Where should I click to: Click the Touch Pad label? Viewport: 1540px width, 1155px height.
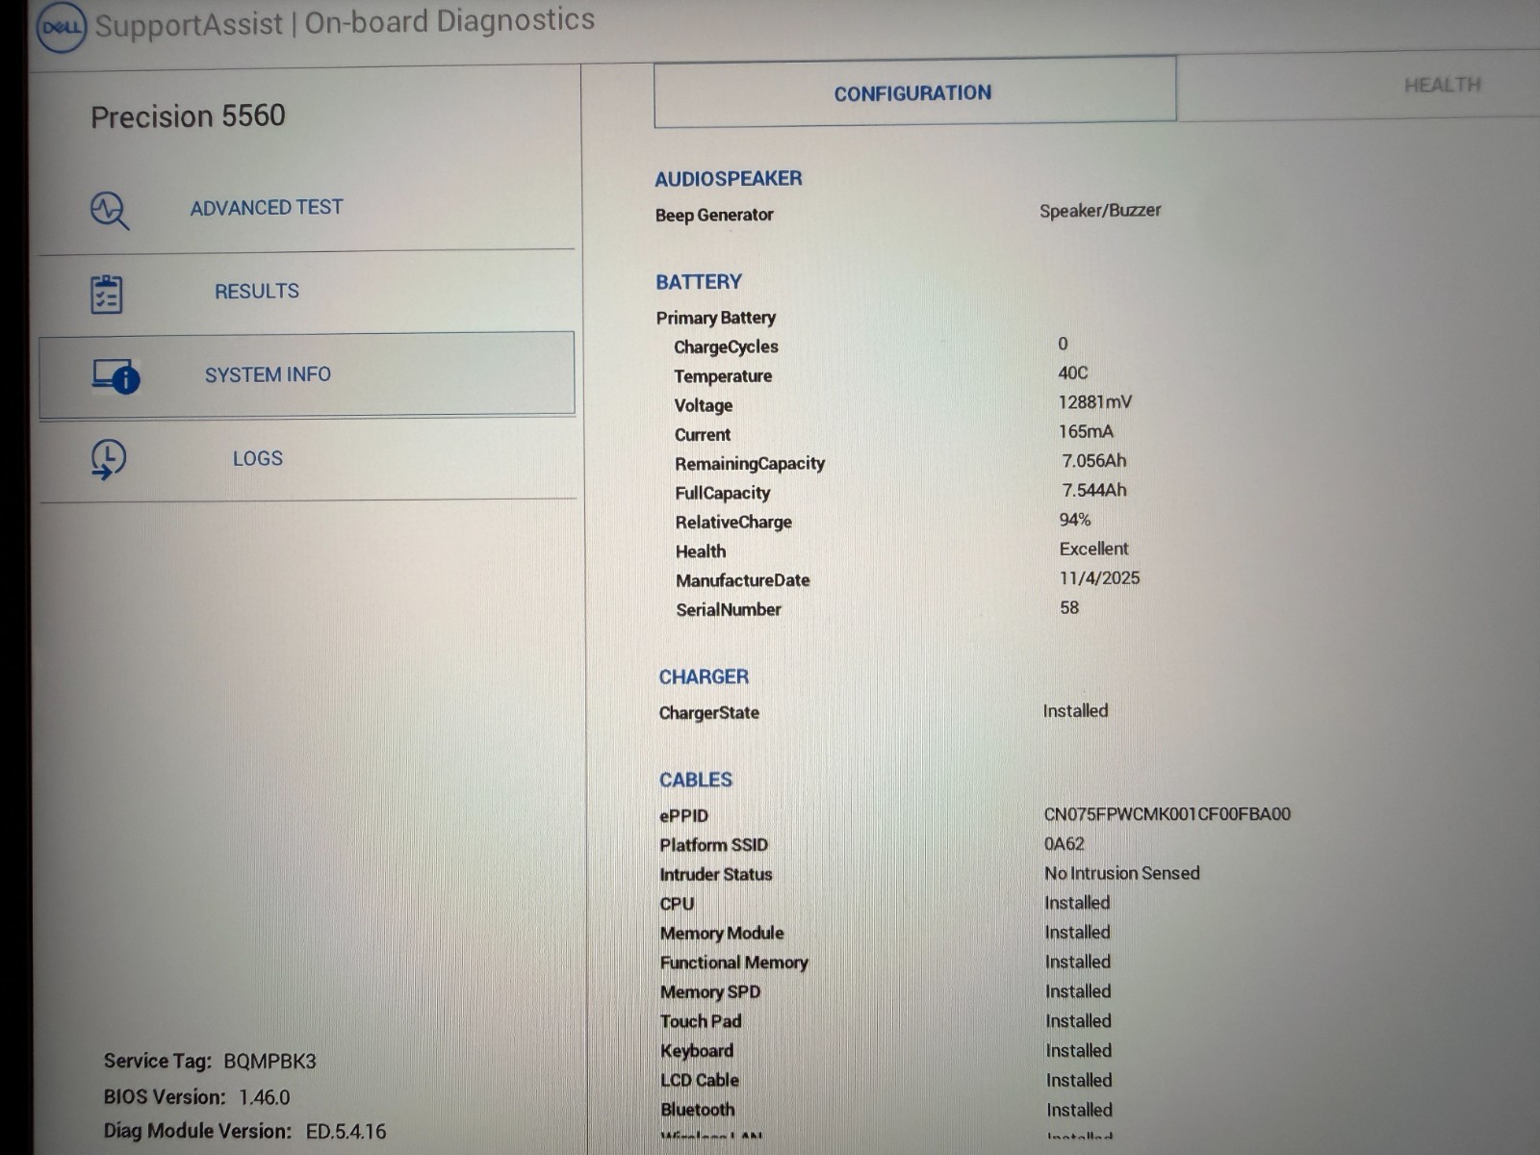pyautogui.click(x=701, y=1021)
